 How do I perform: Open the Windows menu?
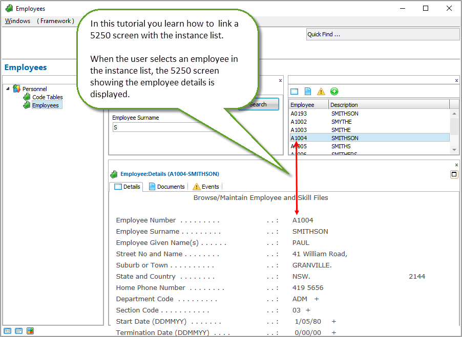(x=18, y=21)
